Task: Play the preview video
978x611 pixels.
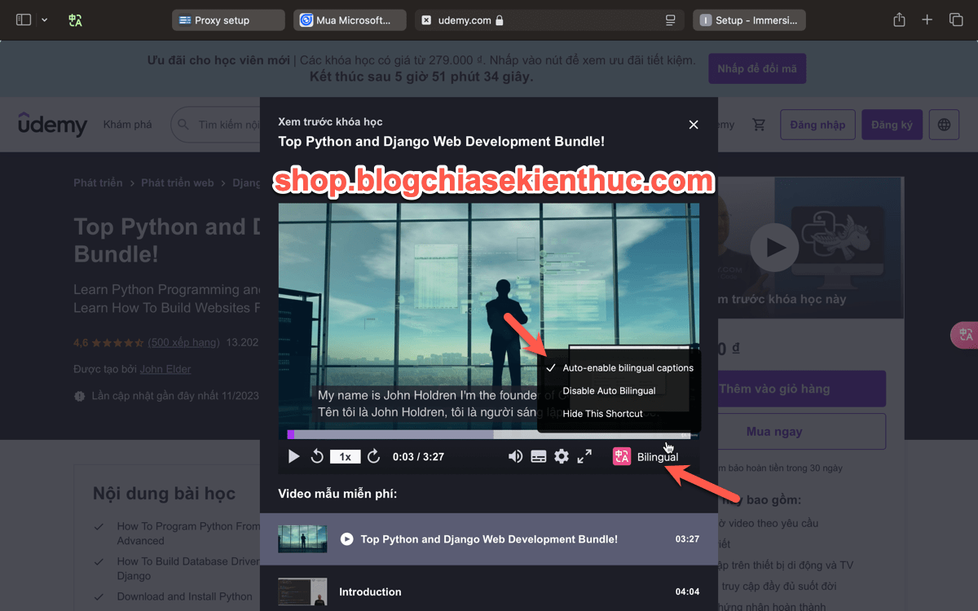Action: coord(294,456)
